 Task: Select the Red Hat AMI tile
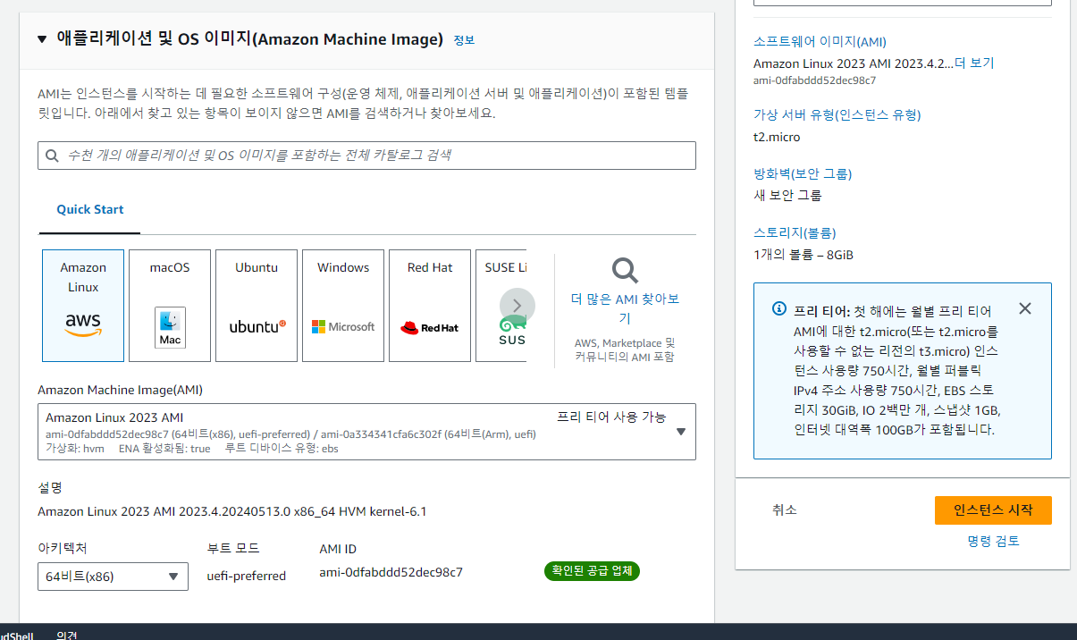[x=430, y=306]
